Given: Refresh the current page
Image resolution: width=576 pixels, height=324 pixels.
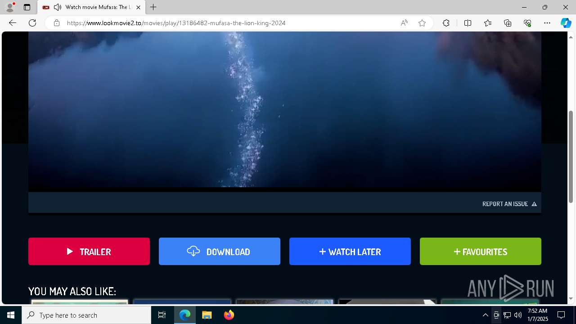Looking at the screenshot, I should pos(32,23).
